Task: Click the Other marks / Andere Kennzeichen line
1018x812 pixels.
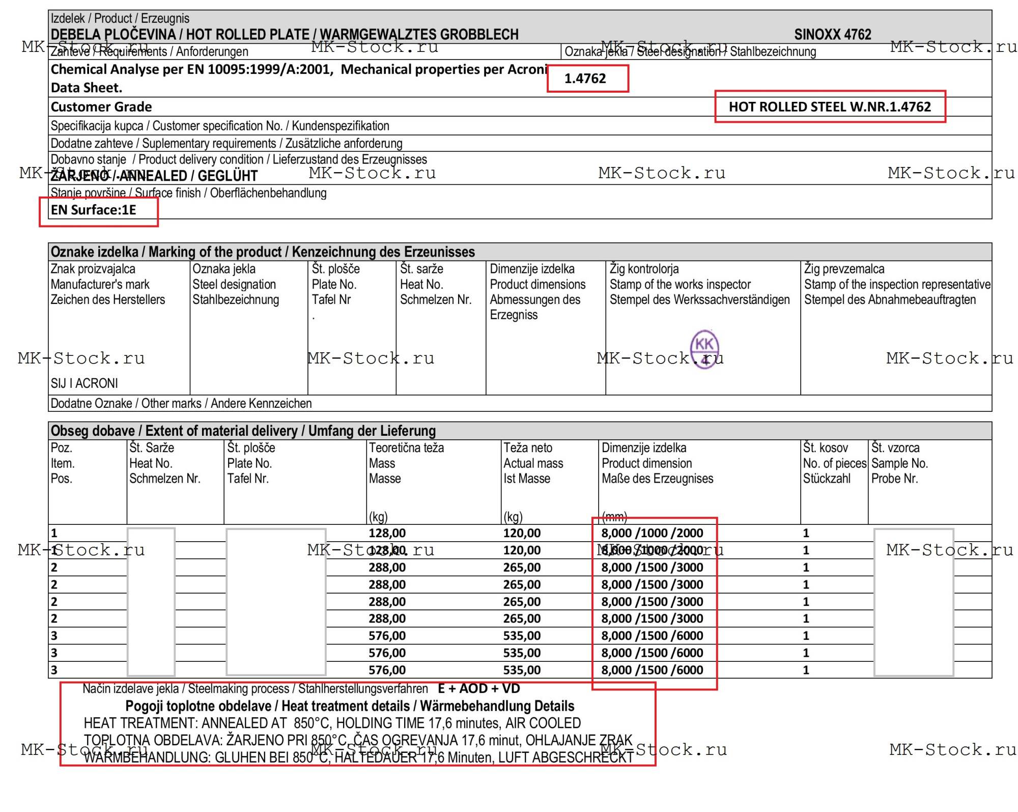Action: click(x=181, y=404)
